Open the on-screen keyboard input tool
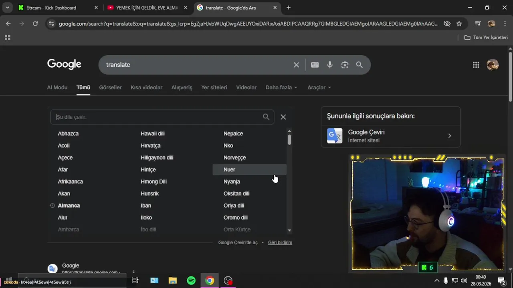Image resolution: width=513 pixels, height=288 pixels. pos(315,65)
